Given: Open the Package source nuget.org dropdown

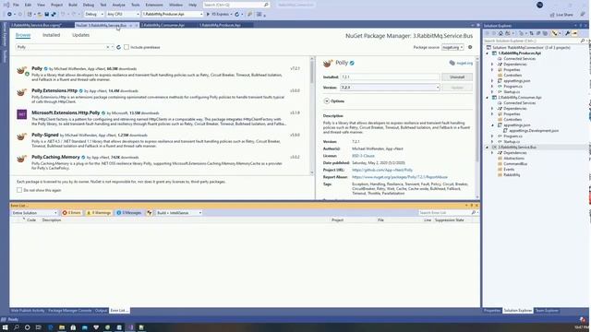Looking at the screenshot, I should [452, 47].
